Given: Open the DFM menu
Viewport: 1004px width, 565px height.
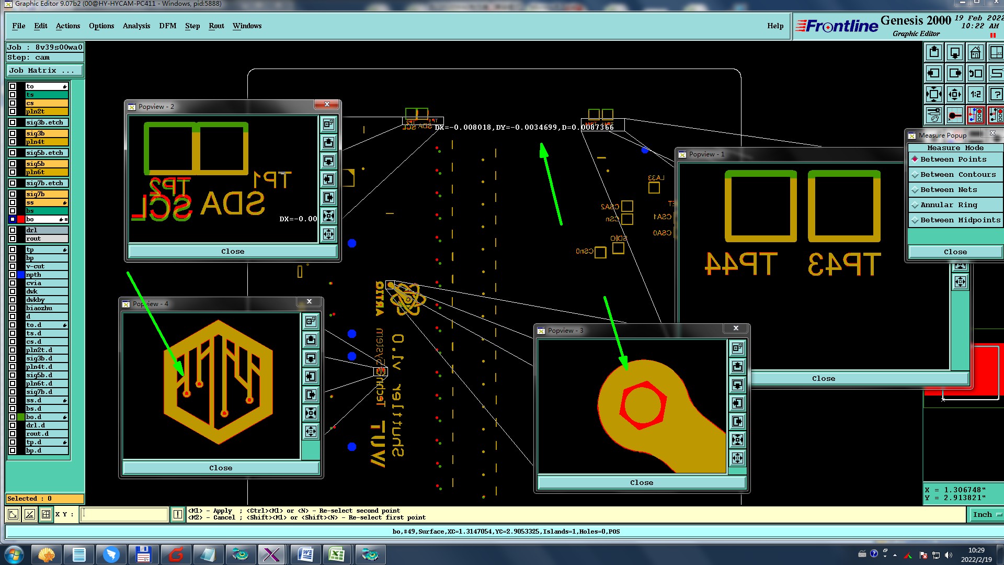Looking at the screenshot, I should (x=167, y=26).
